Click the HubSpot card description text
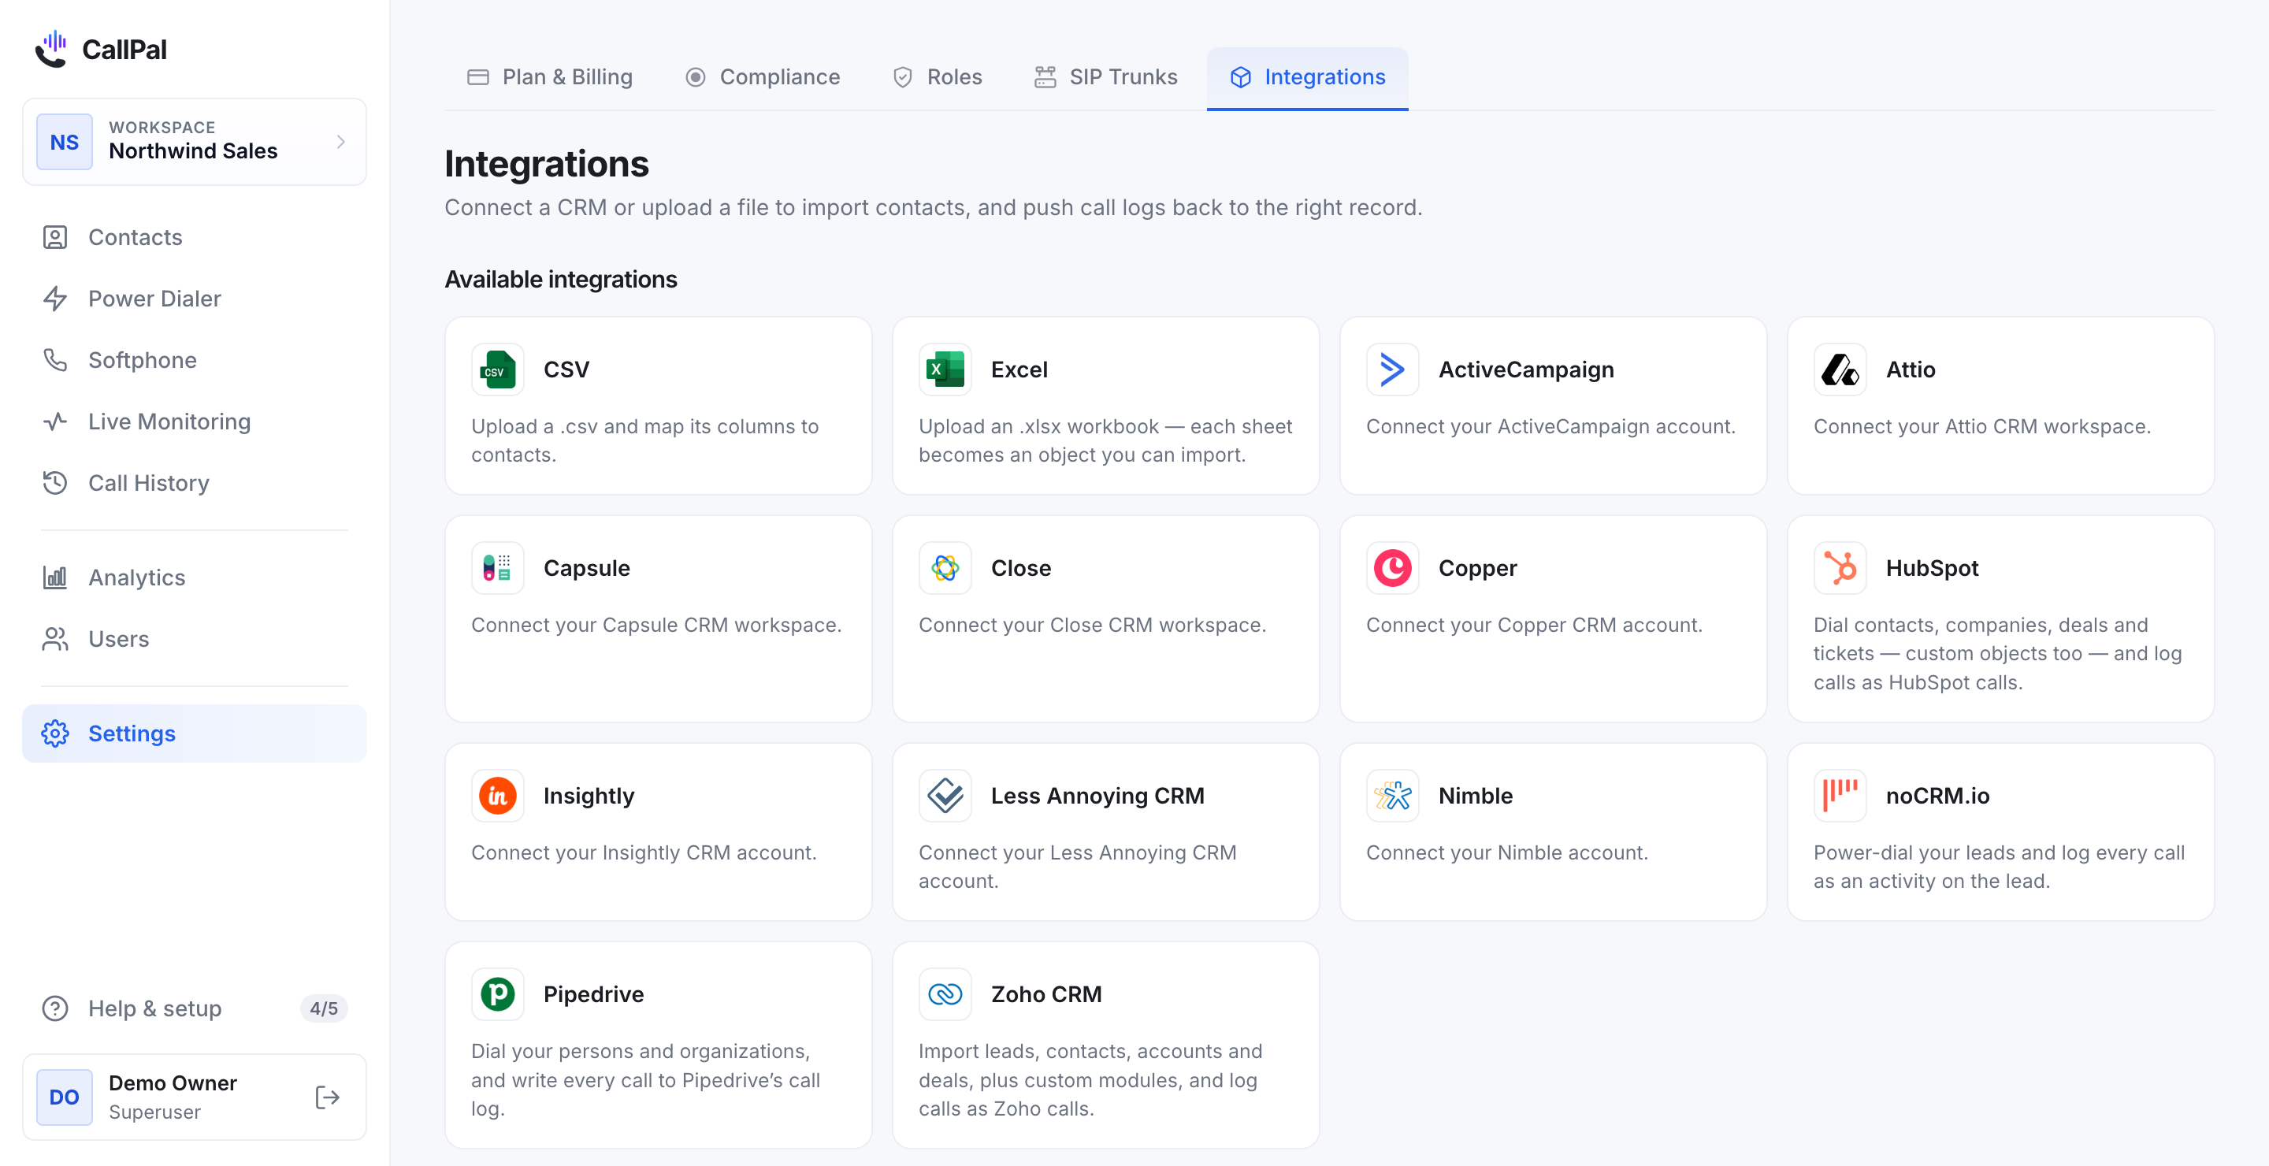This screenshot has height=1166, width=2269. point(1998,653)
